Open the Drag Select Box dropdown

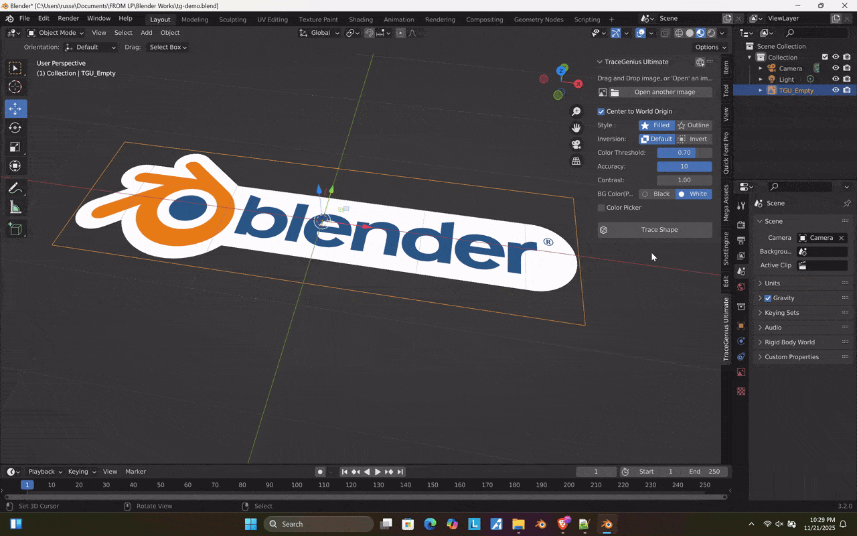pyautogui.click(x=167, y=47)
